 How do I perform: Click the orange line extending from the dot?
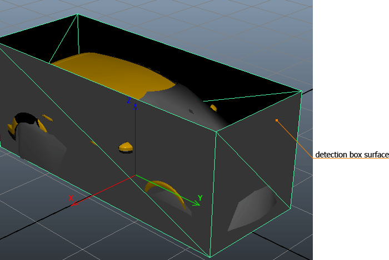tap(295, 139)
